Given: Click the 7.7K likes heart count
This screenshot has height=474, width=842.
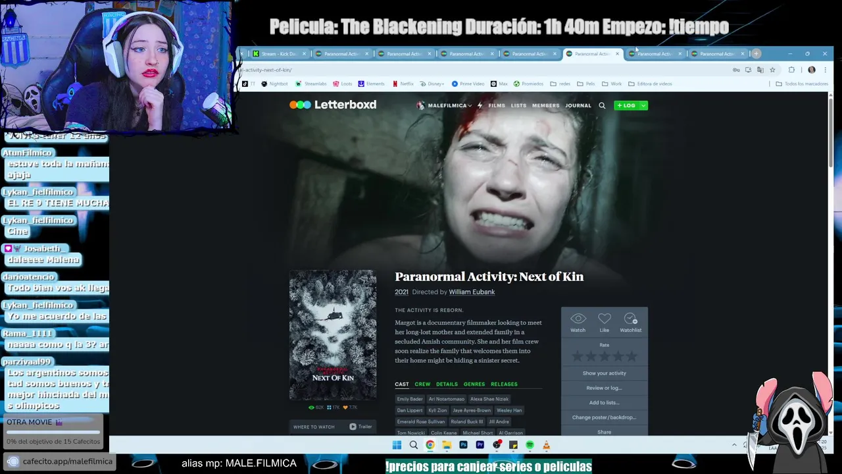Looking at the screenshot, I should point(350,408).
